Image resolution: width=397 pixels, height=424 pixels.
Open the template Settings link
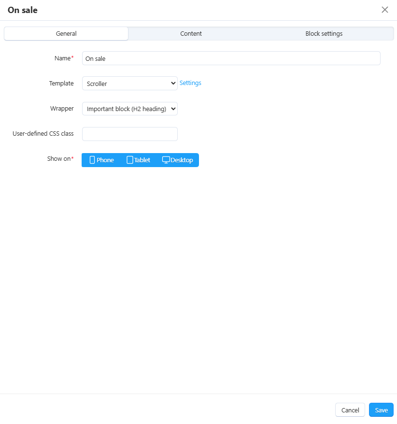pyautogui.click(x=190, y=83)
